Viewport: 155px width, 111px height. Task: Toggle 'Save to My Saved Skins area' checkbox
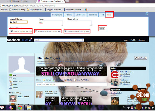tap(36, 31)
